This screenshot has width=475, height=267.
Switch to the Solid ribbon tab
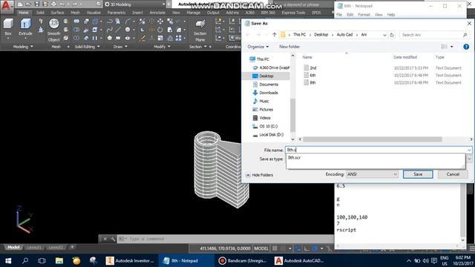(40, 13)
